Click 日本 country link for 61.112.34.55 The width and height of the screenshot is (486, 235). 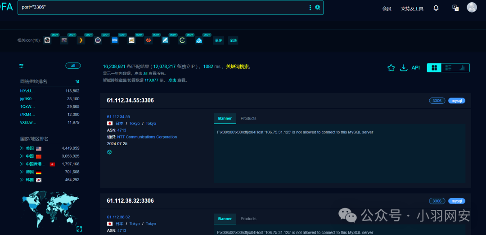119,123
